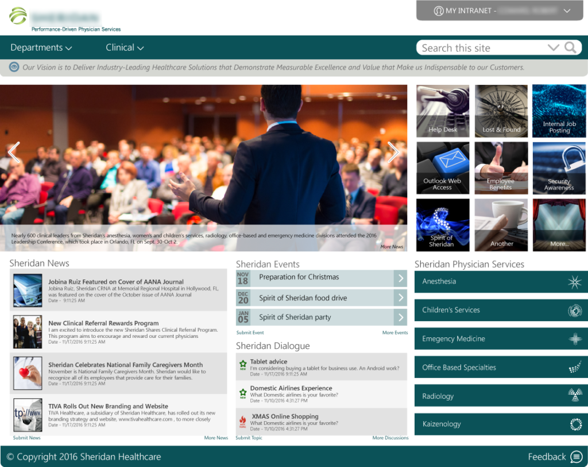The height and width of the screenshot is (467, 588).
Task: Click More News below Sheridan News
Action: pos(216,438)
